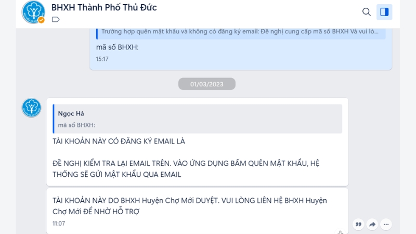React with like on the last message
The image size is (416, 234).
pyautogui.click(x=341, y=232)
